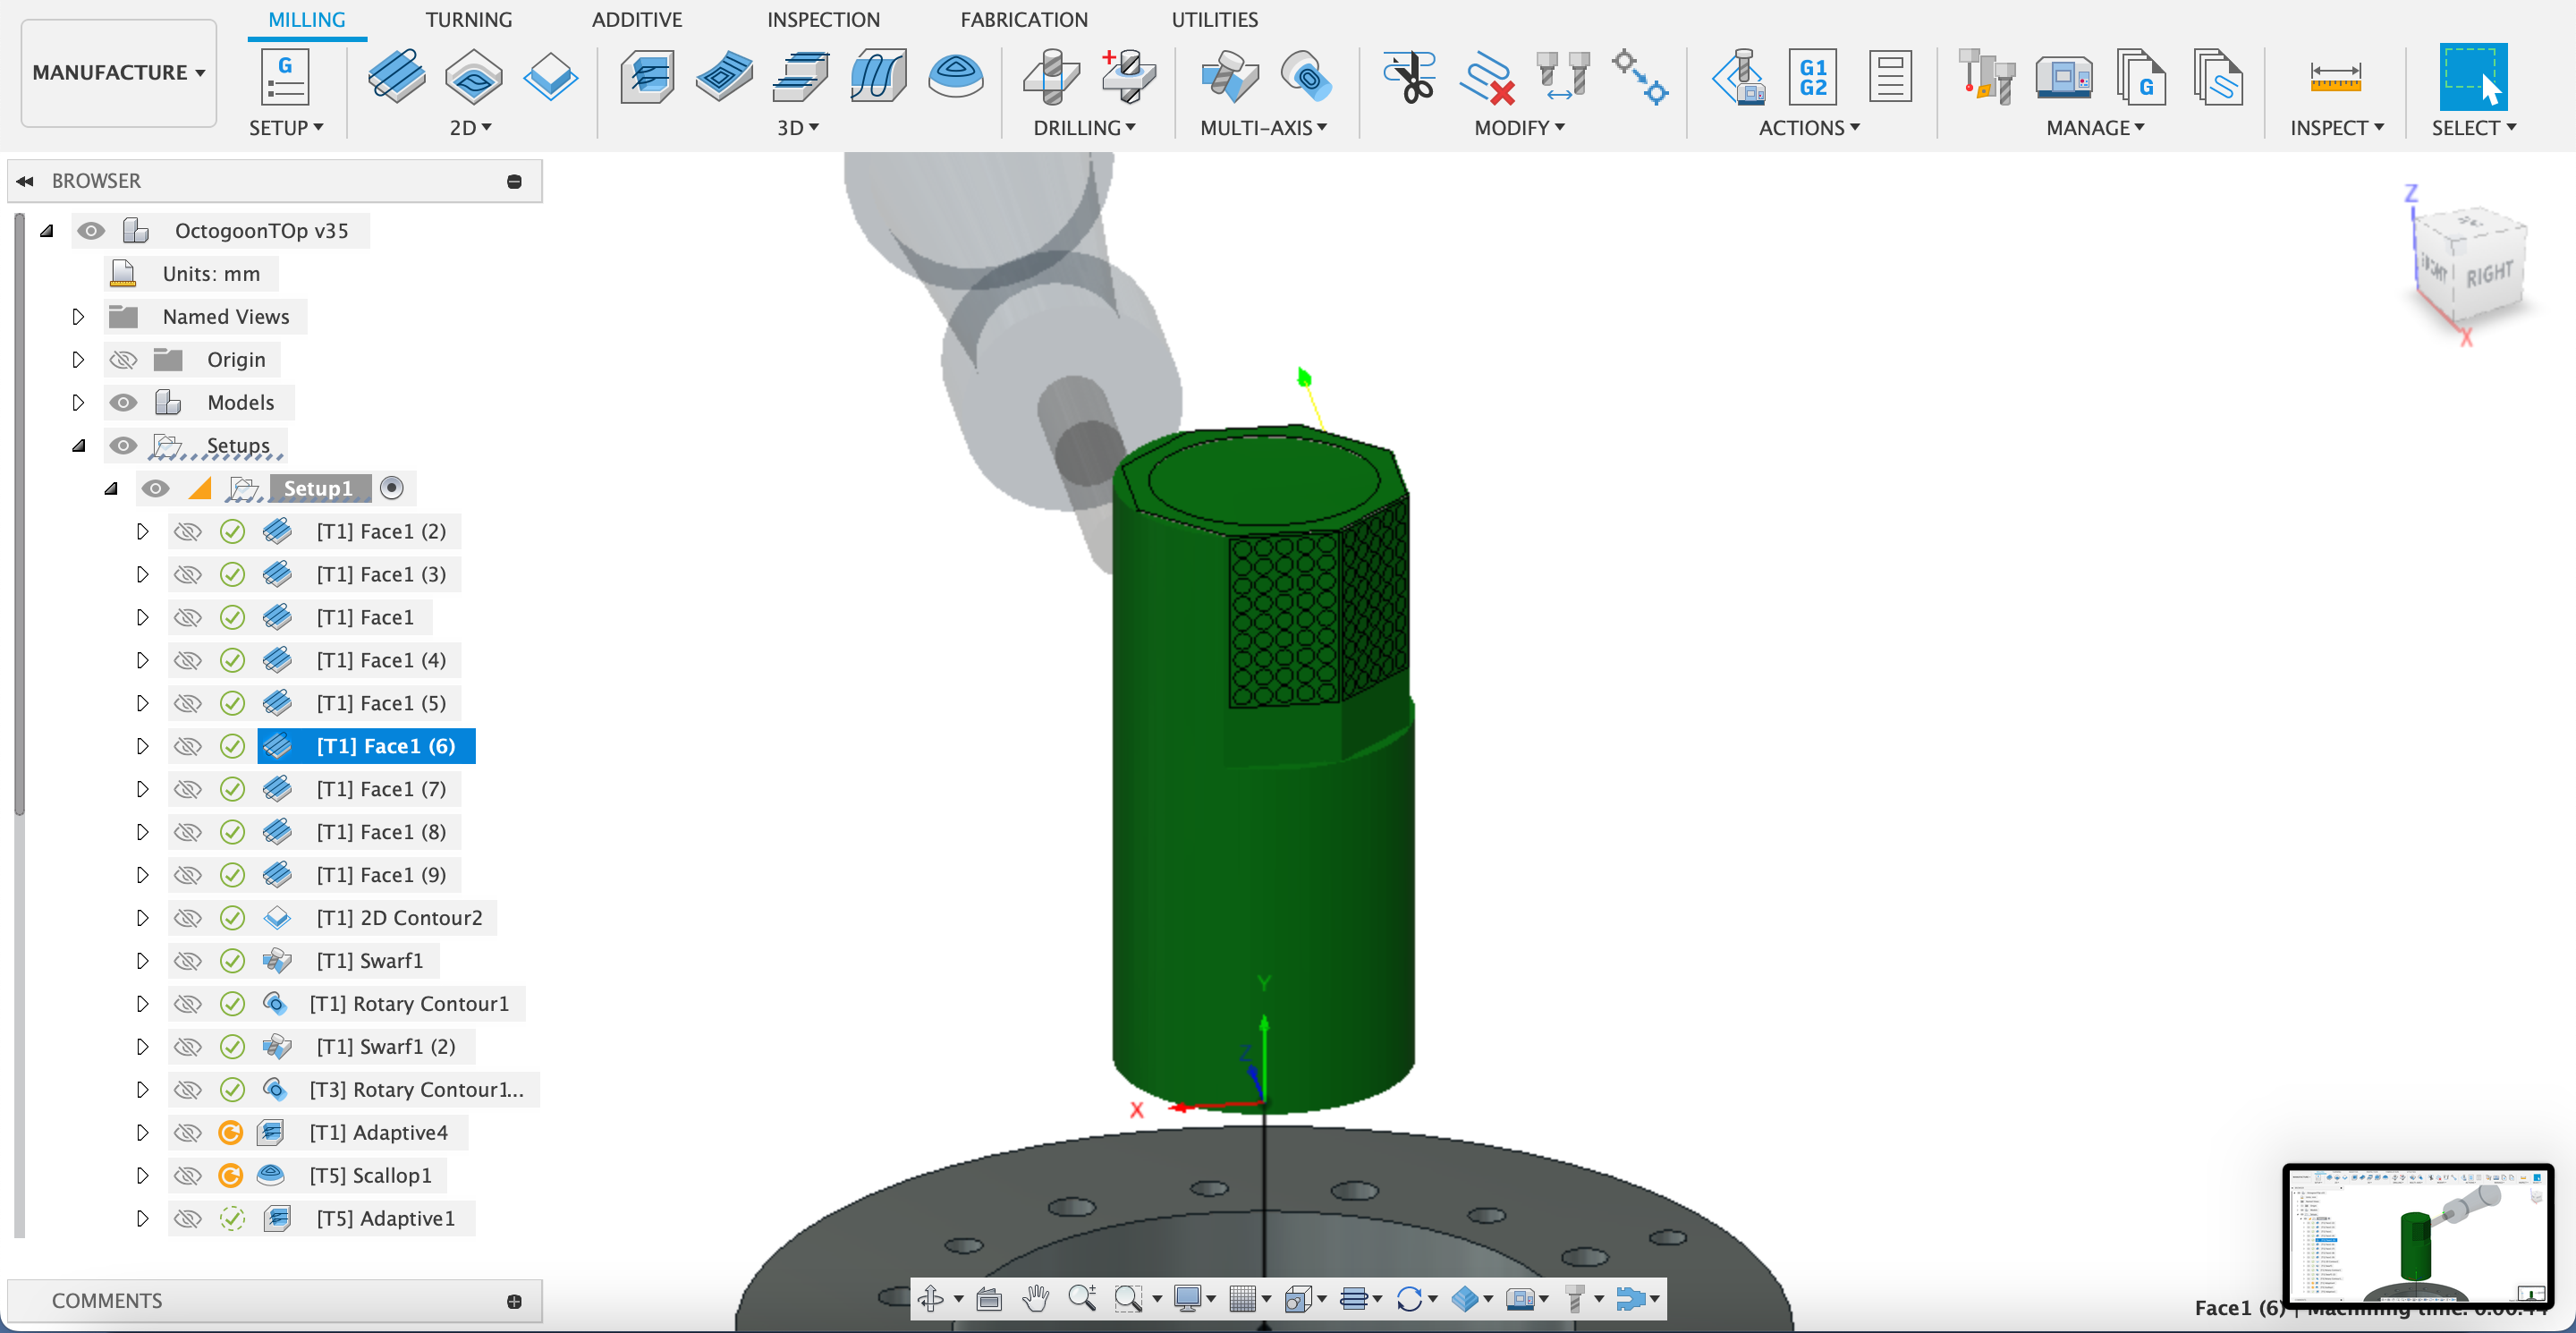Click the Setup Sheet icon
This screenshot has height=1333, width=2576.
(x=1890, y=77)
